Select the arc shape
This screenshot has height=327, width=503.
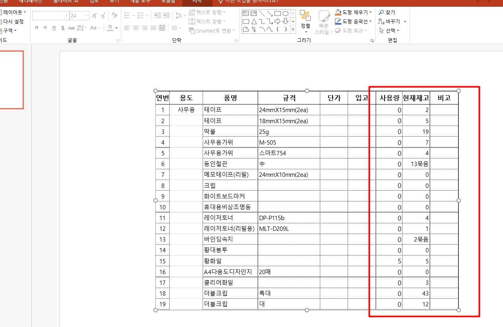coord(262,29)
